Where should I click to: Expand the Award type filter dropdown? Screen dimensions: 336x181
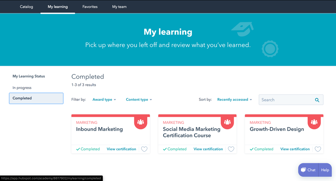click(104, 99)
